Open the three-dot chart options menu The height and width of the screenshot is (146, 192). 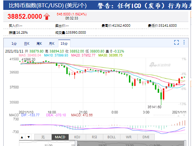[x=184, y=42]
